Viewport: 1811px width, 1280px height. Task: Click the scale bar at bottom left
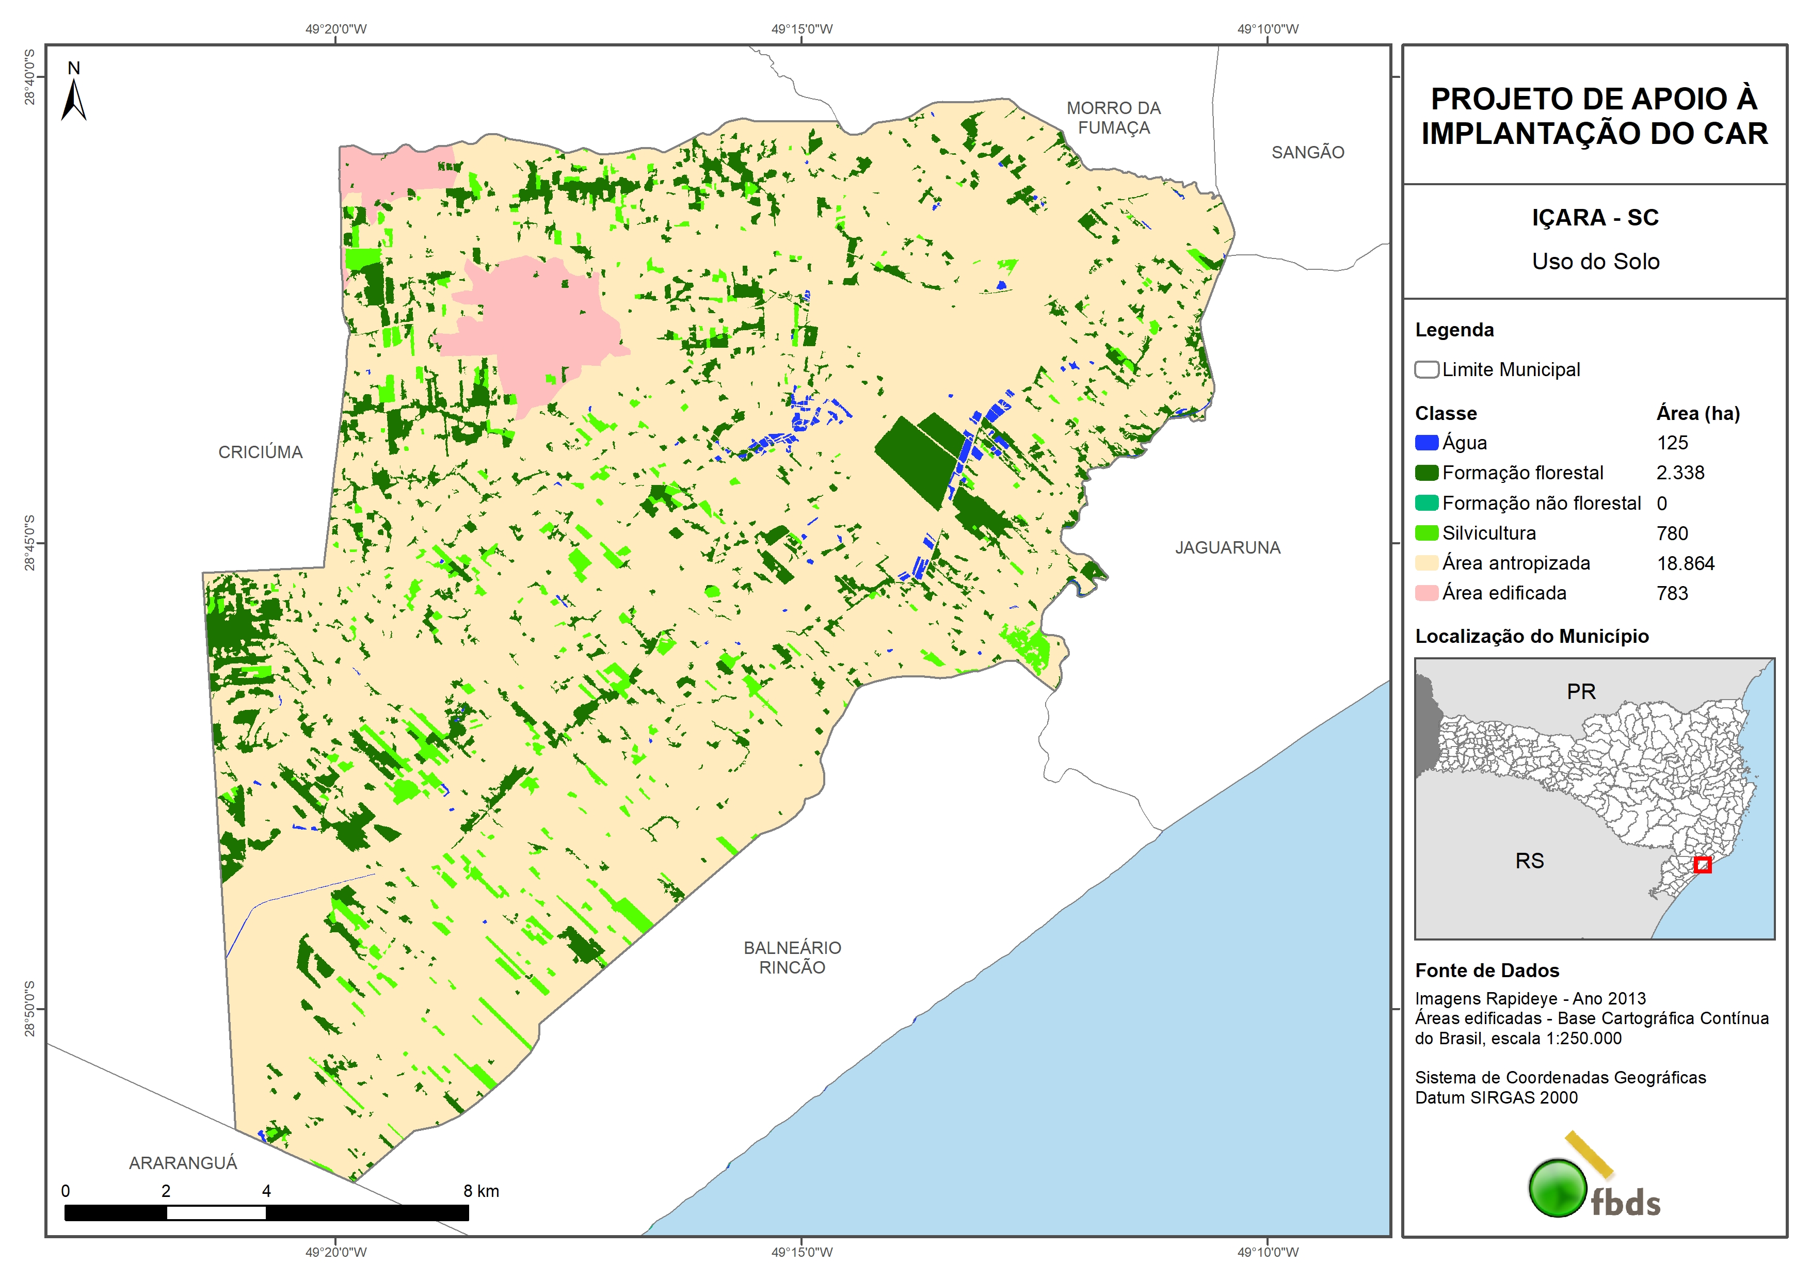pos(267,1212)
